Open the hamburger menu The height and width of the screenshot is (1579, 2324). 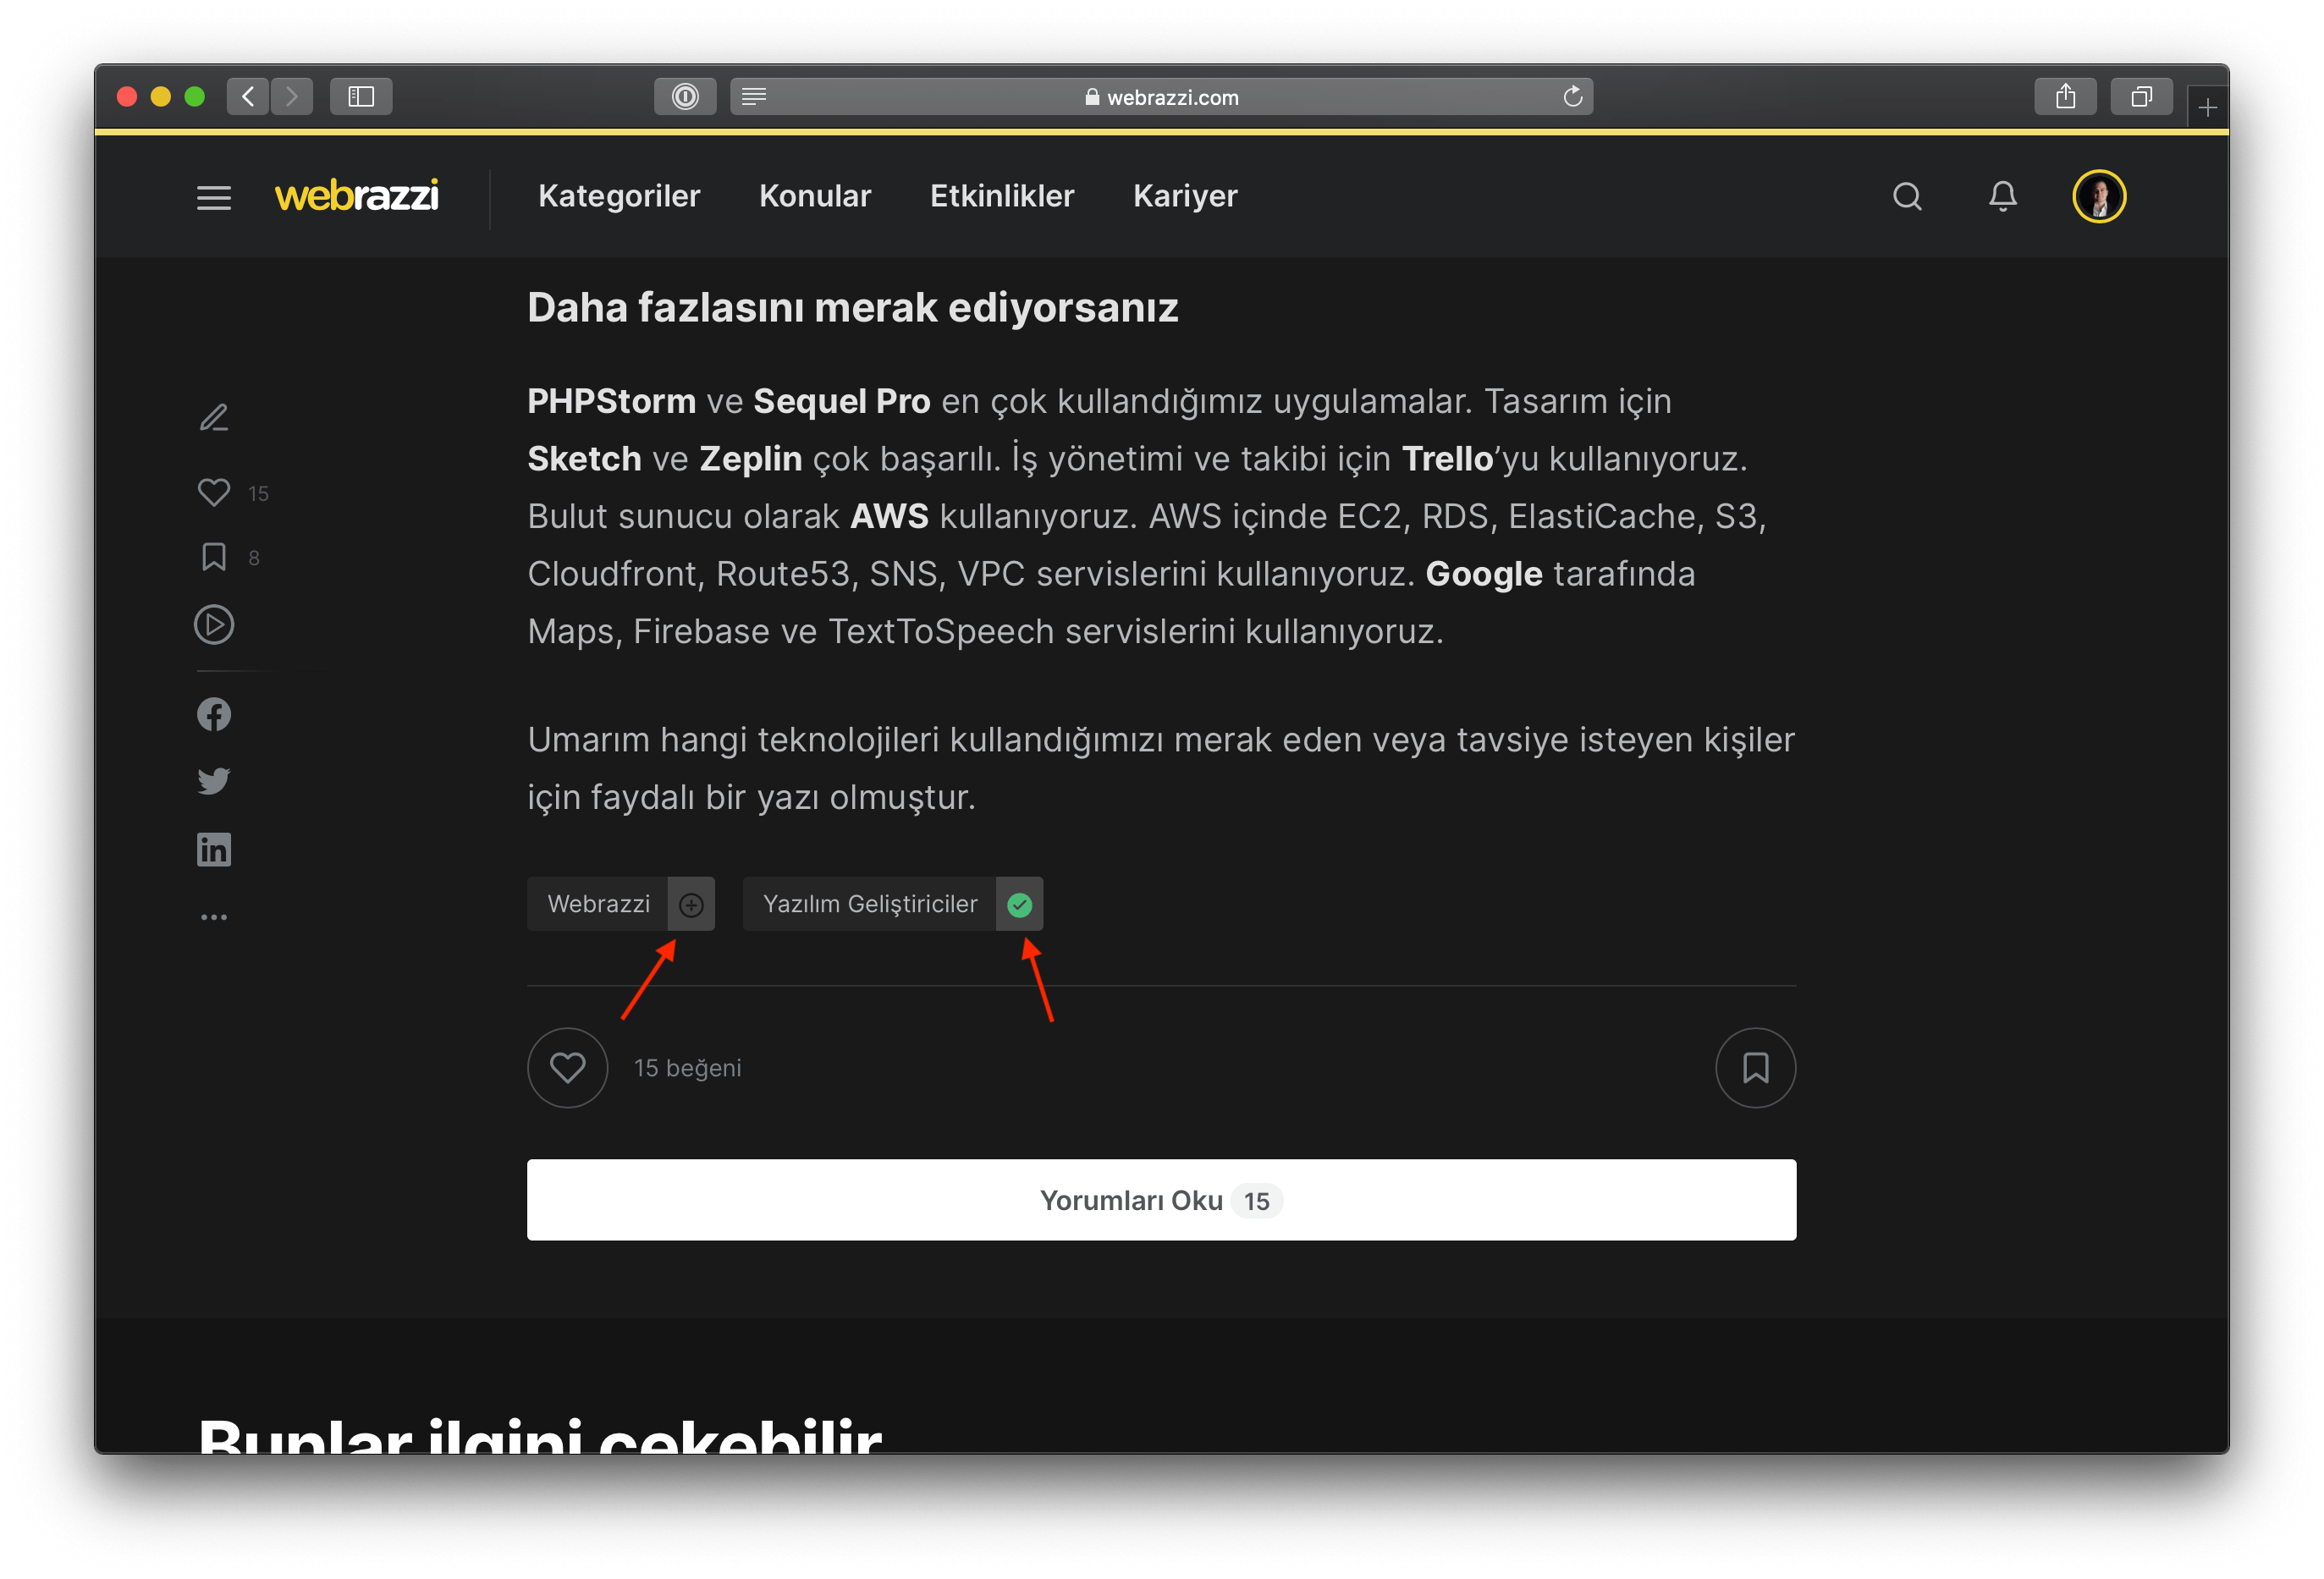click(x=214, y=197)
